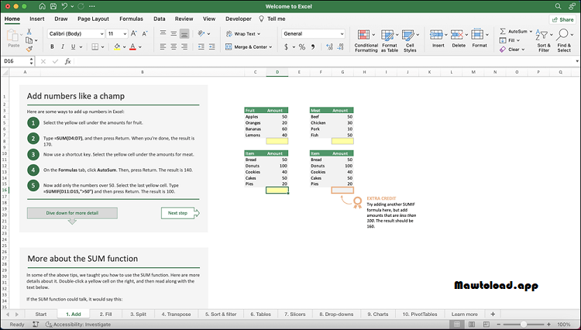
Task: Click the Home icon in title bar
Action: point(43,6)
